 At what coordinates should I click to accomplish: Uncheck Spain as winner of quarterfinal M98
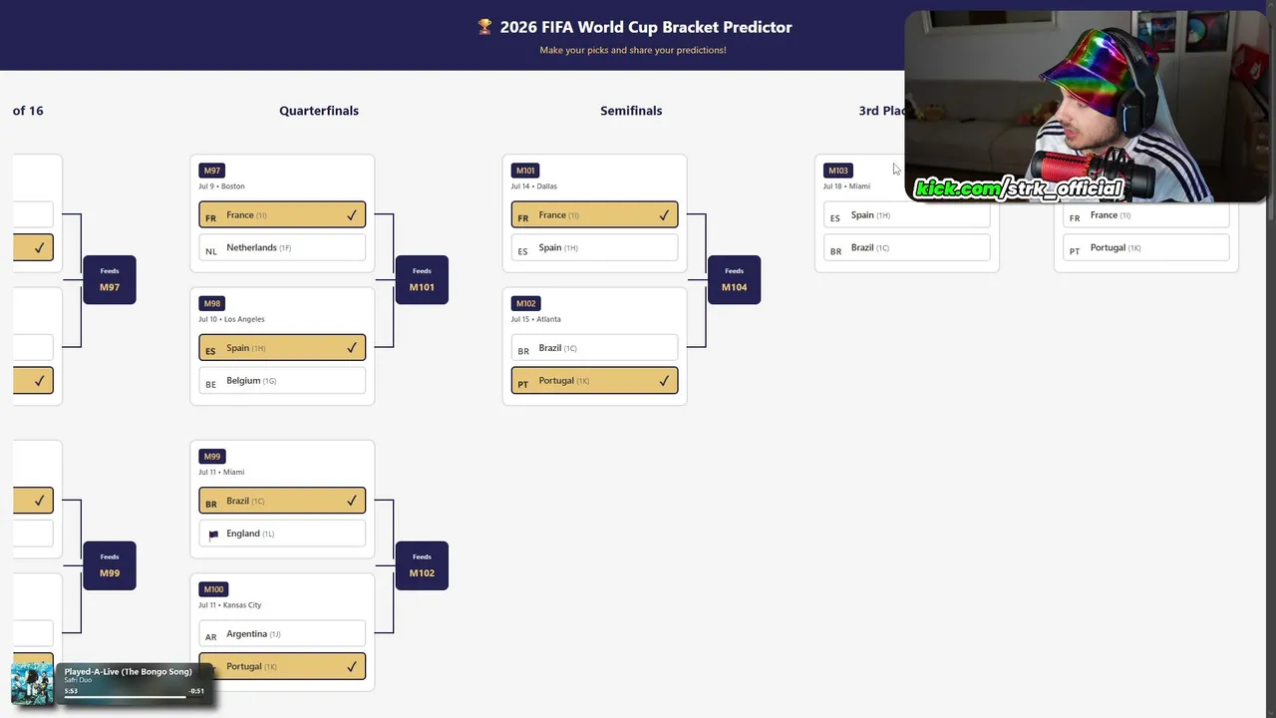(282, 348)
